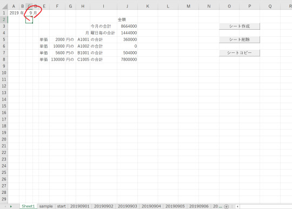
Task: Click the シート作成 button
Action: click(x=240, y=26)
